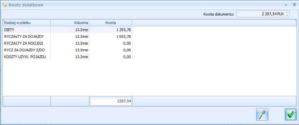Viewport: 299px width, 125px height.
Task: Sort by Rodzaj wydatku column header
Action: click(27, 23)
